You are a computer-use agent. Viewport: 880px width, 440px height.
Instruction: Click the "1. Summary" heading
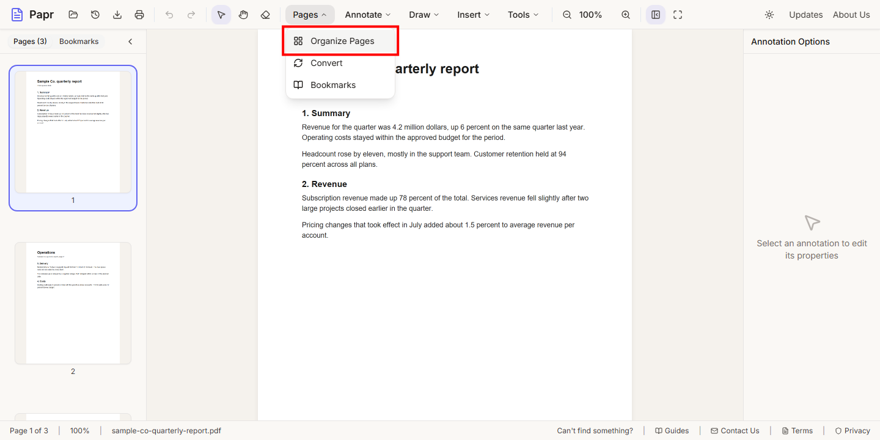click(326, 113)
